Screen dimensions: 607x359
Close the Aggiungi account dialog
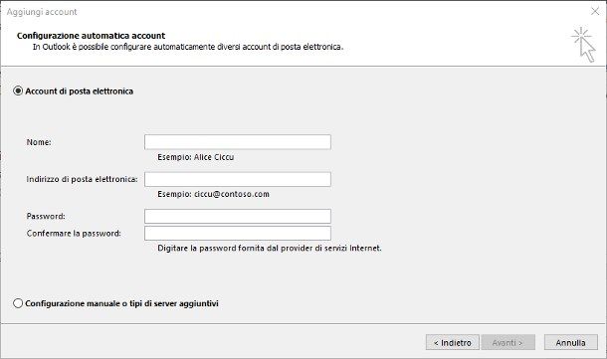595,11
